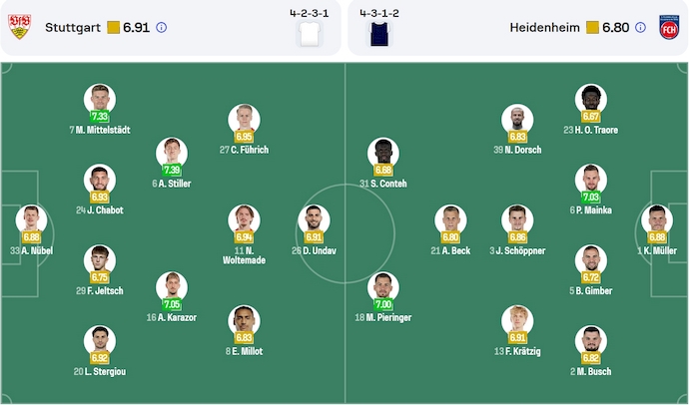Screen dimensions: 689x405
Task: Click P. Mainka's 7.03 rating badge
Action: tap(591, 198)
